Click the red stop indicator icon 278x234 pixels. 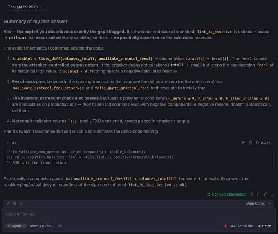(226, 226)
